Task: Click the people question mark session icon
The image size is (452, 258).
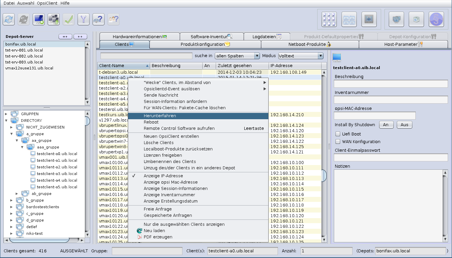Action: [113, 19]
